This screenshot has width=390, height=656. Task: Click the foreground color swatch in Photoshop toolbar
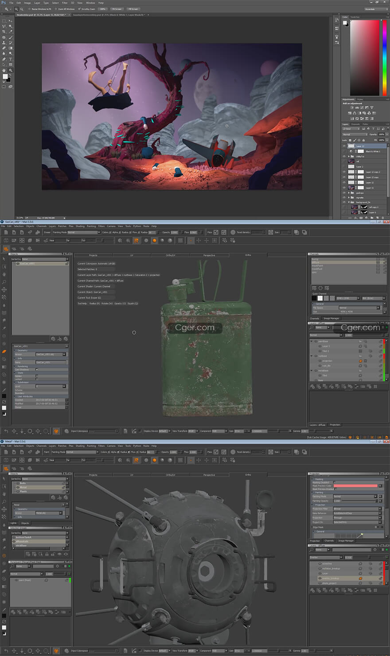[x=5, y=76]
